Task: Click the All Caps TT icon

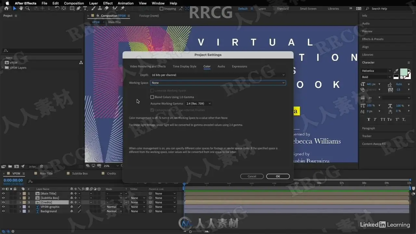Action: tap(383, 119)
